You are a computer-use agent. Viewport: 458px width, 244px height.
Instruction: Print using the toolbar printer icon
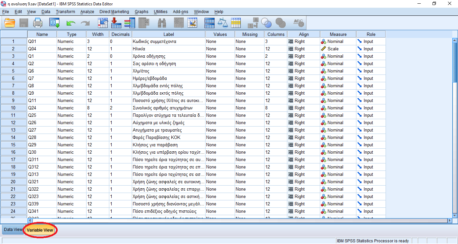38,23
